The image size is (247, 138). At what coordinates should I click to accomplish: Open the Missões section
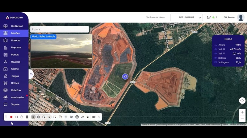[14, 33]
